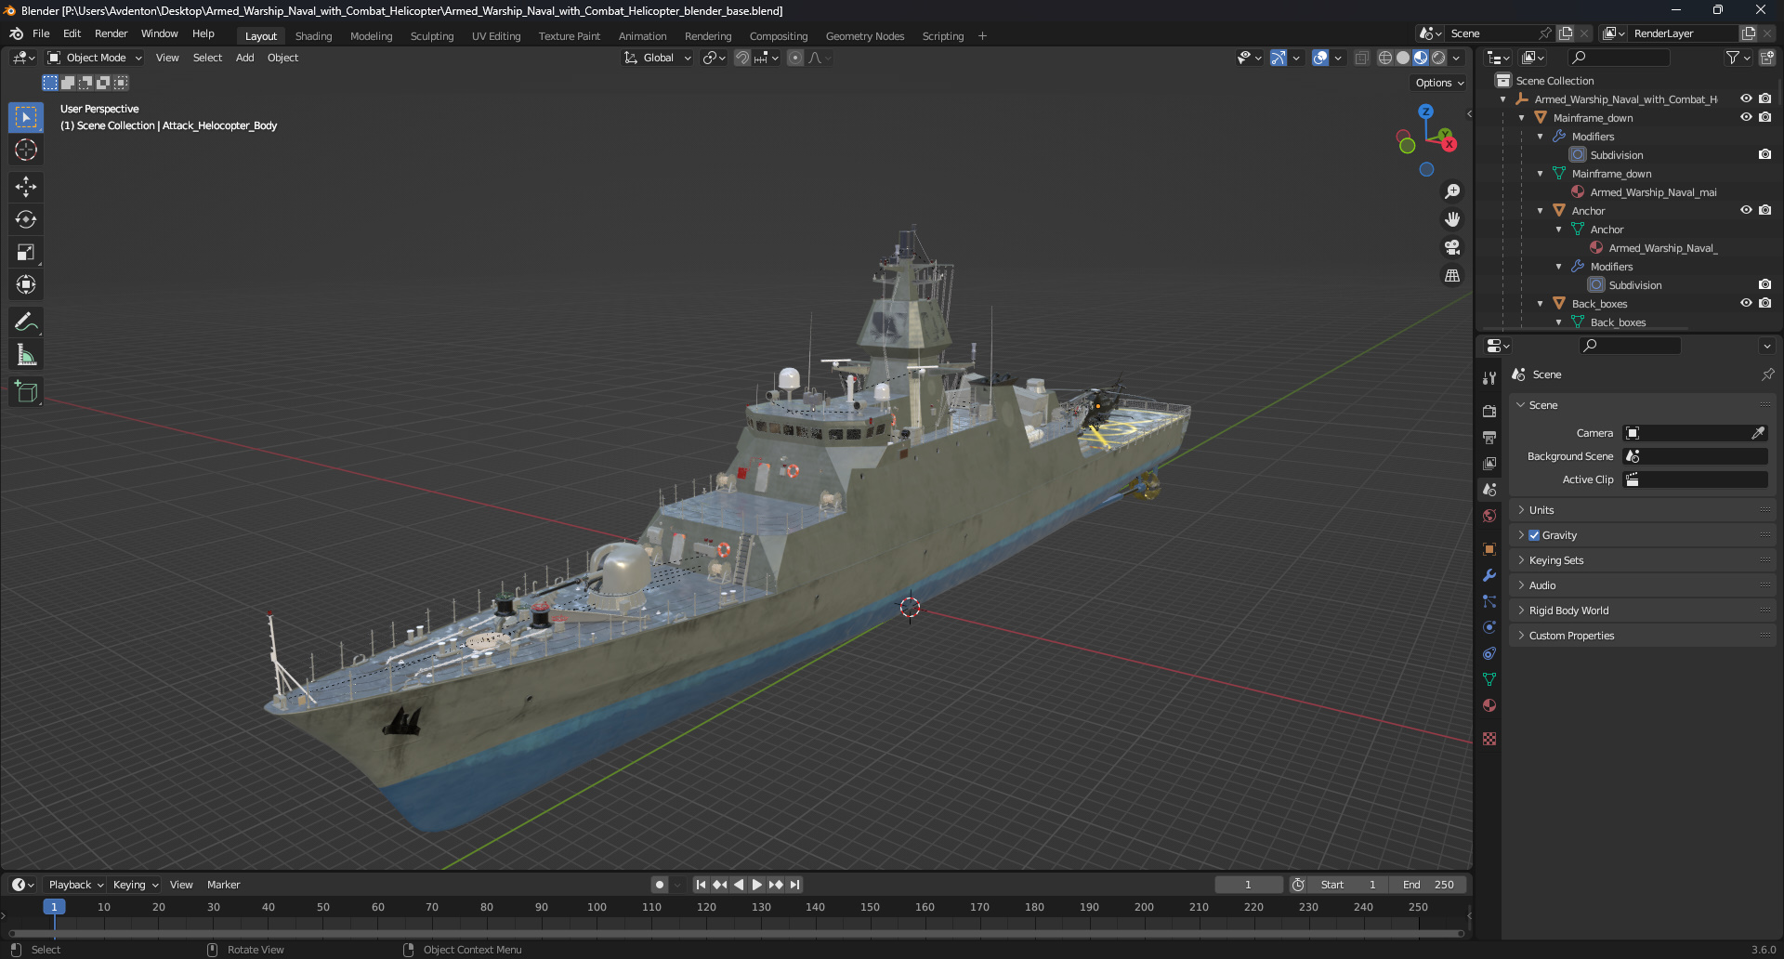Switch to the Geometry Nodes workspace tab
Viewport: 1784px width, 959px height.
click(x=865, y=36)
